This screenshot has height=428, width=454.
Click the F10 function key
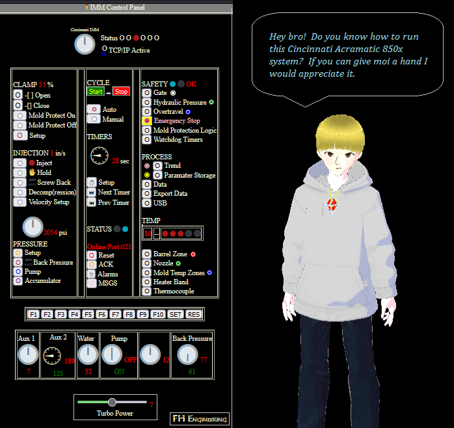158,314
